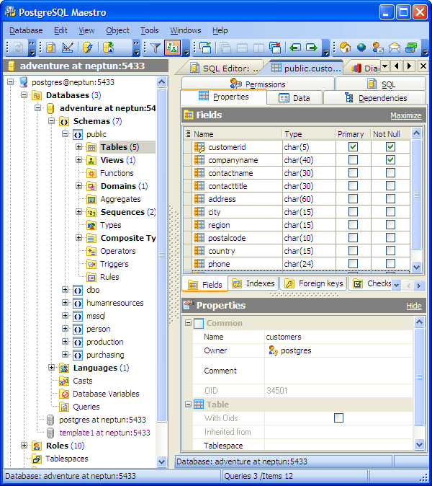Toggle Not Null checkbox for customerid
Viewport: 432px width, 486px height.
pos(390,147)
